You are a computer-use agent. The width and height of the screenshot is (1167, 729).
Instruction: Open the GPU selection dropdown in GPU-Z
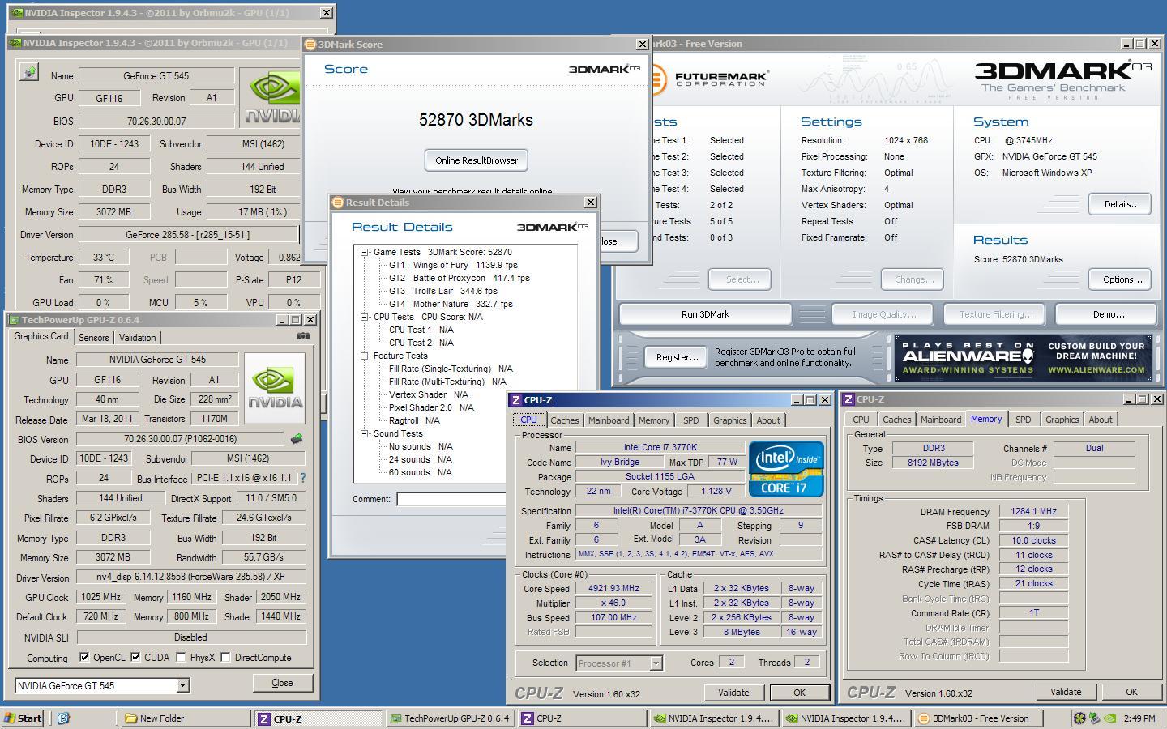(182, 685)
